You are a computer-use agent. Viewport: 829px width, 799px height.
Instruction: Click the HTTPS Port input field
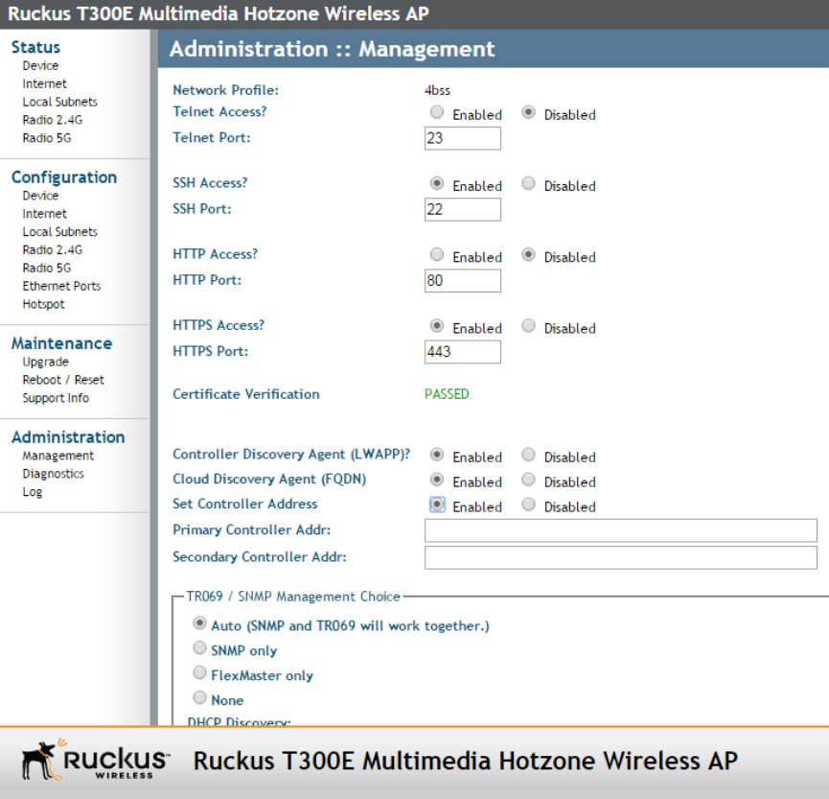pyautogui.click(x=463, y=352)
